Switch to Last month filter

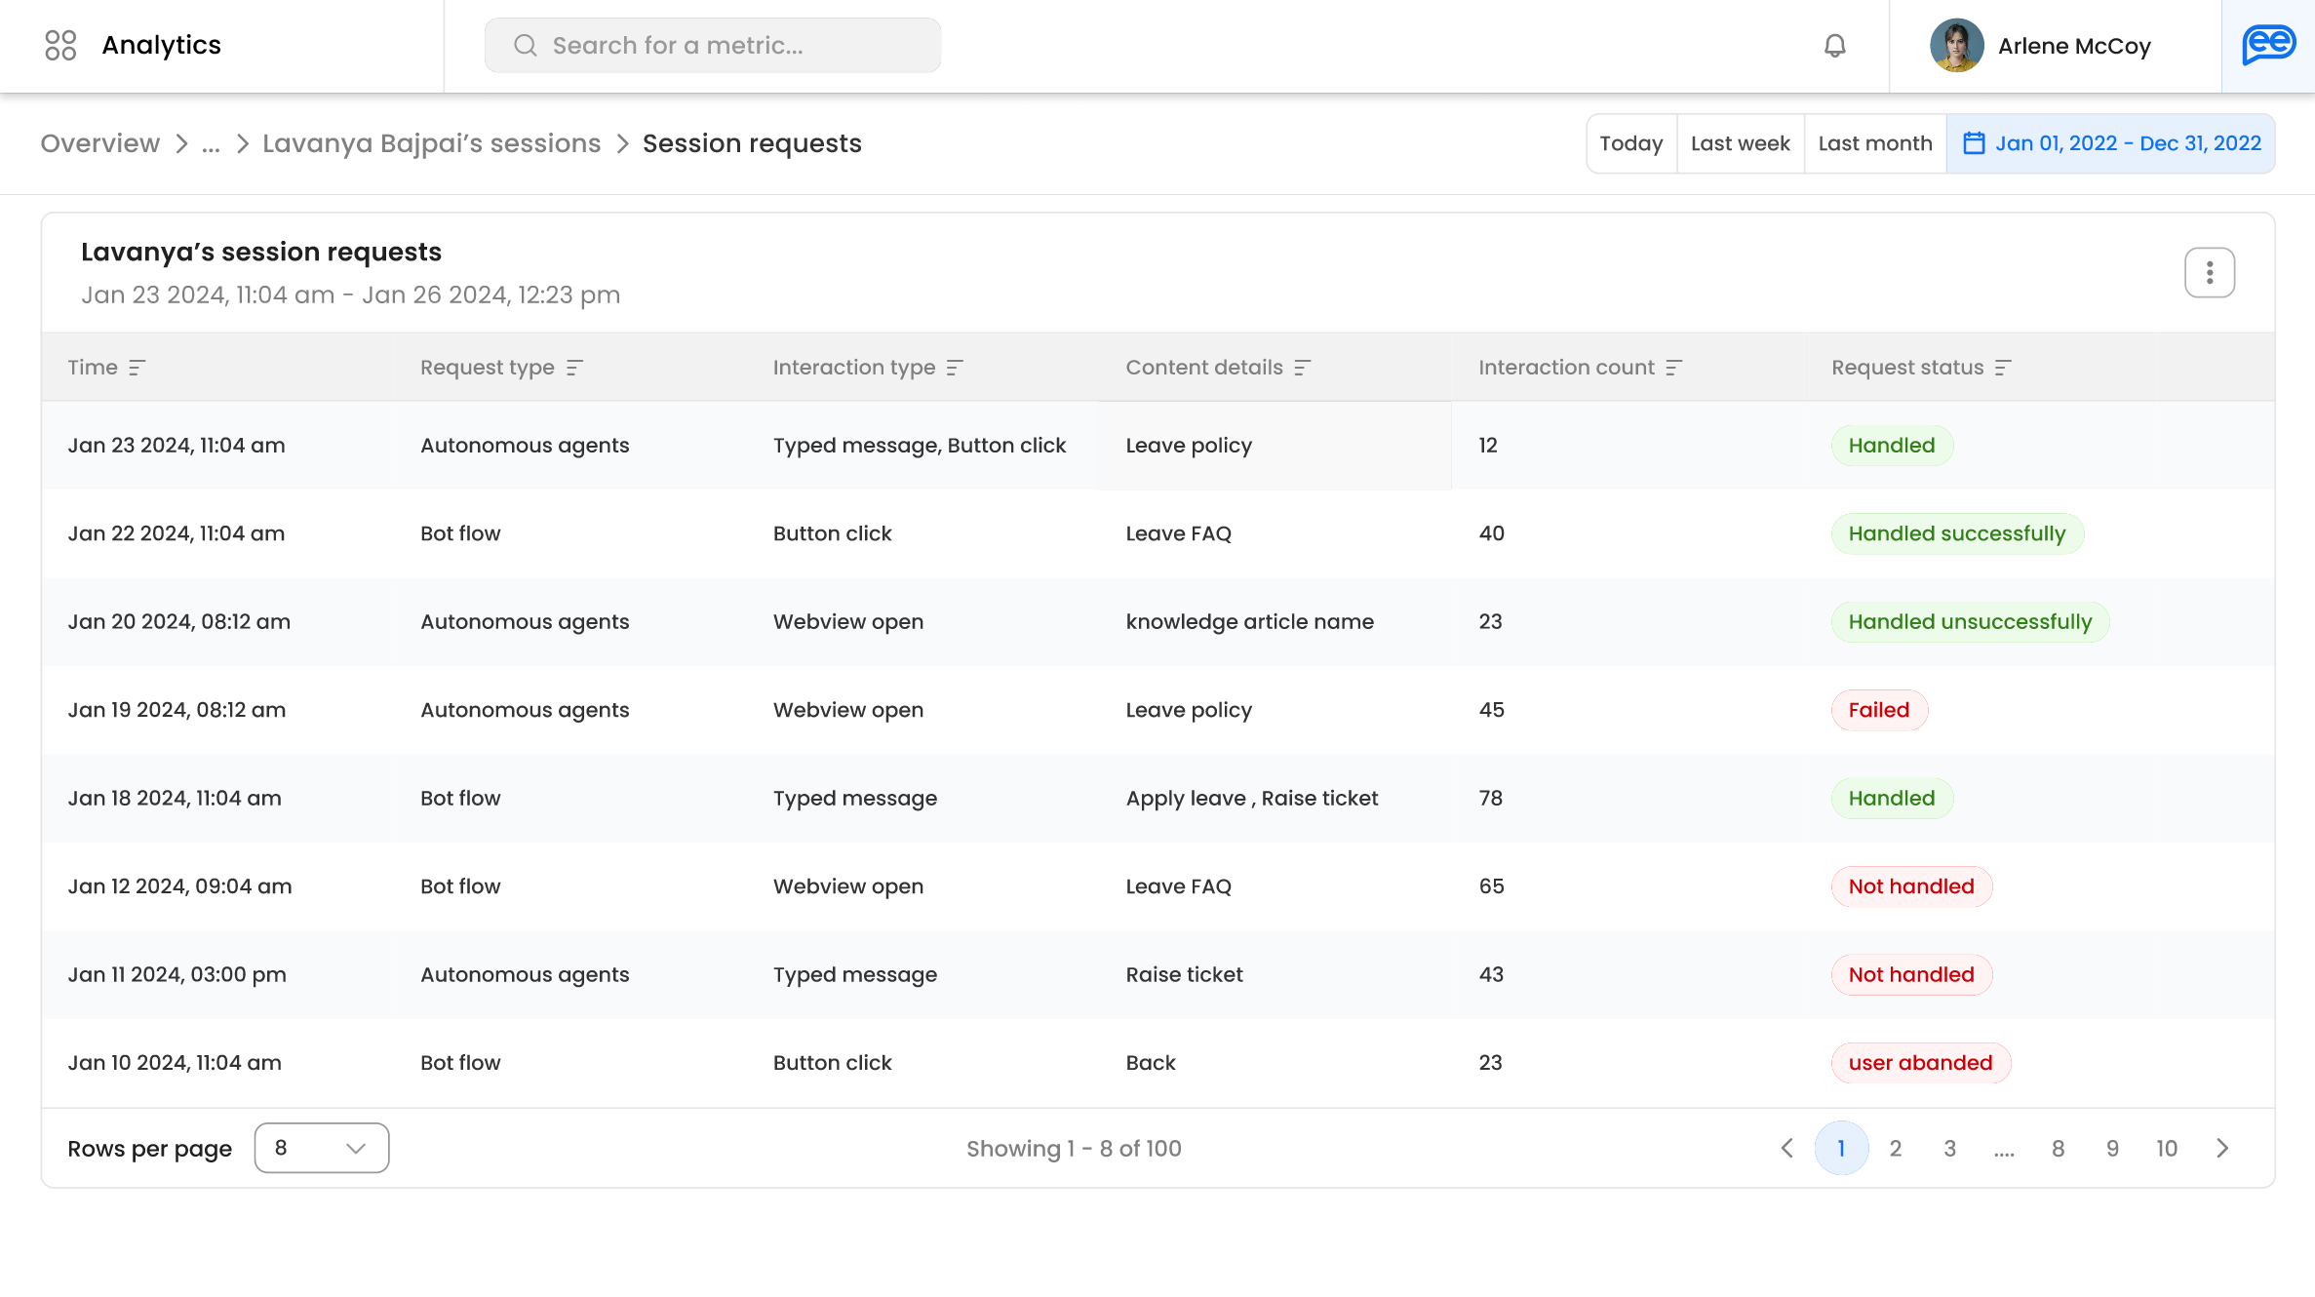pos(1874,143)
